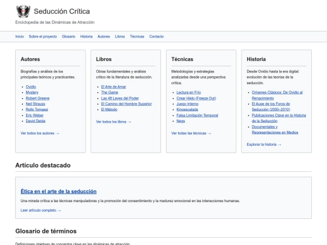Open Rollo Tomassi author page
The image size is (327, 245).
tap(37, 109)
